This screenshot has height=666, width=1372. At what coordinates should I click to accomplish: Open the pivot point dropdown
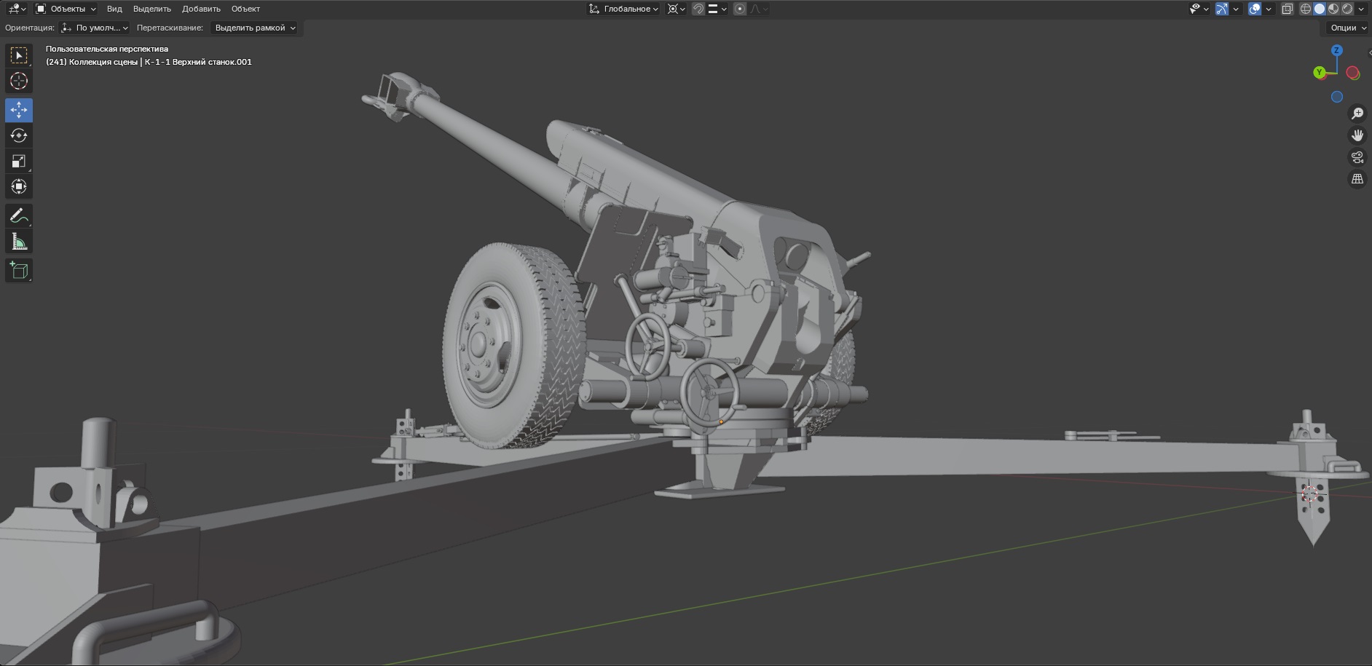(677, 9)
